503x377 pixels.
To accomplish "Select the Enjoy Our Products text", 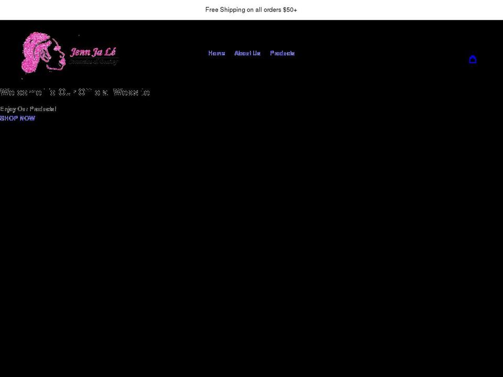I will pos(29,109).
